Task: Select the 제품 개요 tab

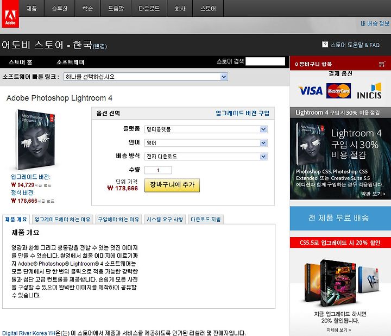Action: (x=16, y=220)
